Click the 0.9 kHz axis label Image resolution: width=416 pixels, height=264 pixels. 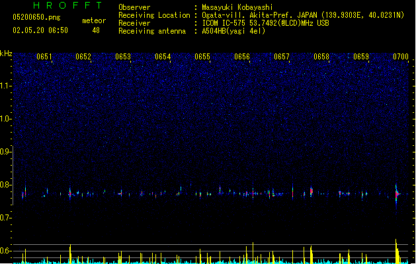click(6, 152)
